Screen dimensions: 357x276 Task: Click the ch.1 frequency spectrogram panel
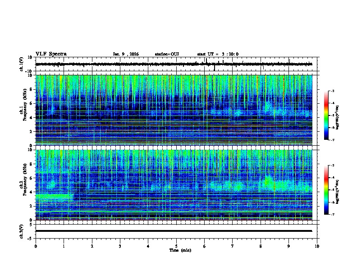point(174,110)
